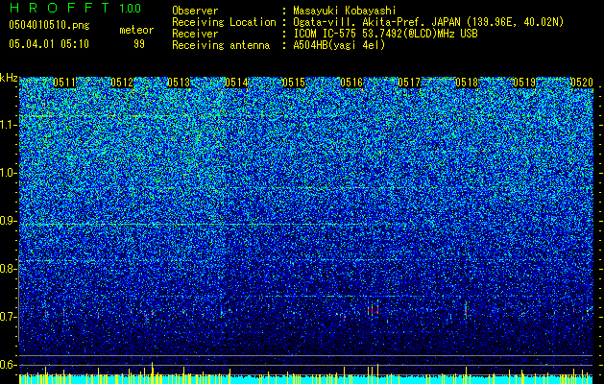This screenshot has height=384, width=604.
Task: Click the kHz axis unit label
Action: [9, 78]
